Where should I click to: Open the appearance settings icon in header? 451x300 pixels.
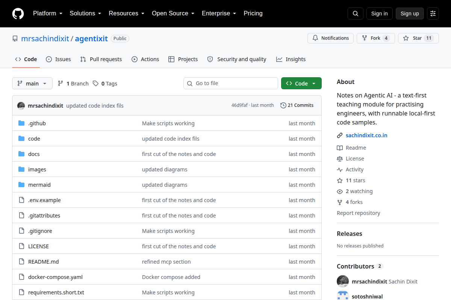[x=433, y=13]
